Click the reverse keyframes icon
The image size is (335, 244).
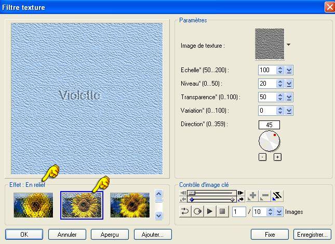[277, 196]
